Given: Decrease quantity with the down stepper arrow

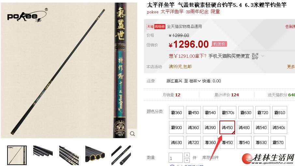Looking at the screenshot, I should click(x=187, y=160).
